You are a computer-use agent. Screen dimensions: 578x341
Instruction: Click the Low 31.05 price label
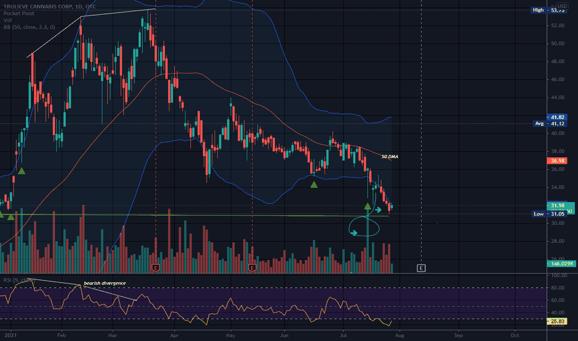(549, 214)
